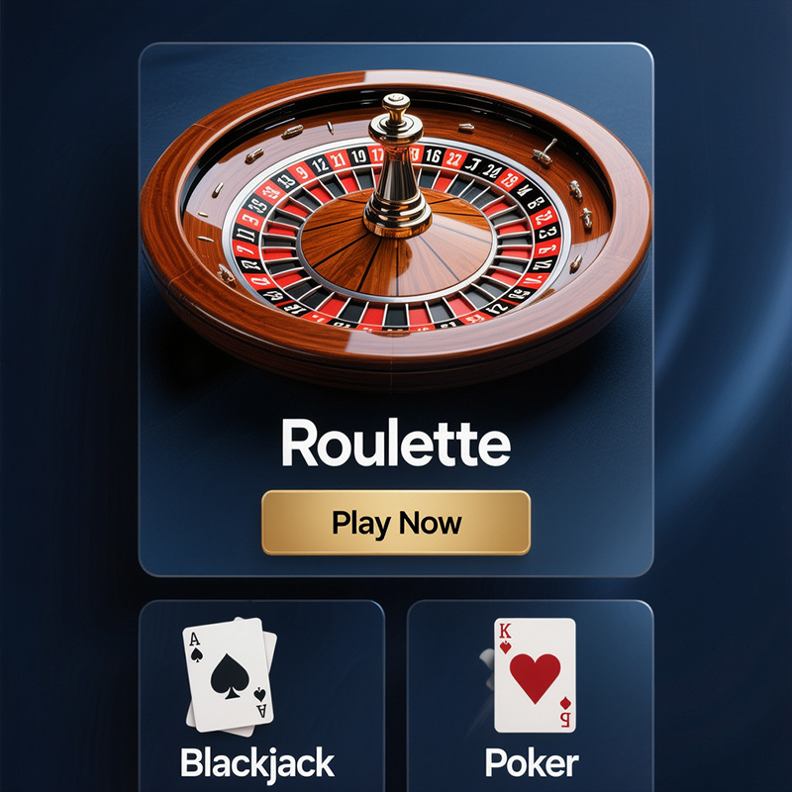The height and width of the screenshot is (792, 792).
Task: Open the Poker game label
Action: click(x=532, y=762)
